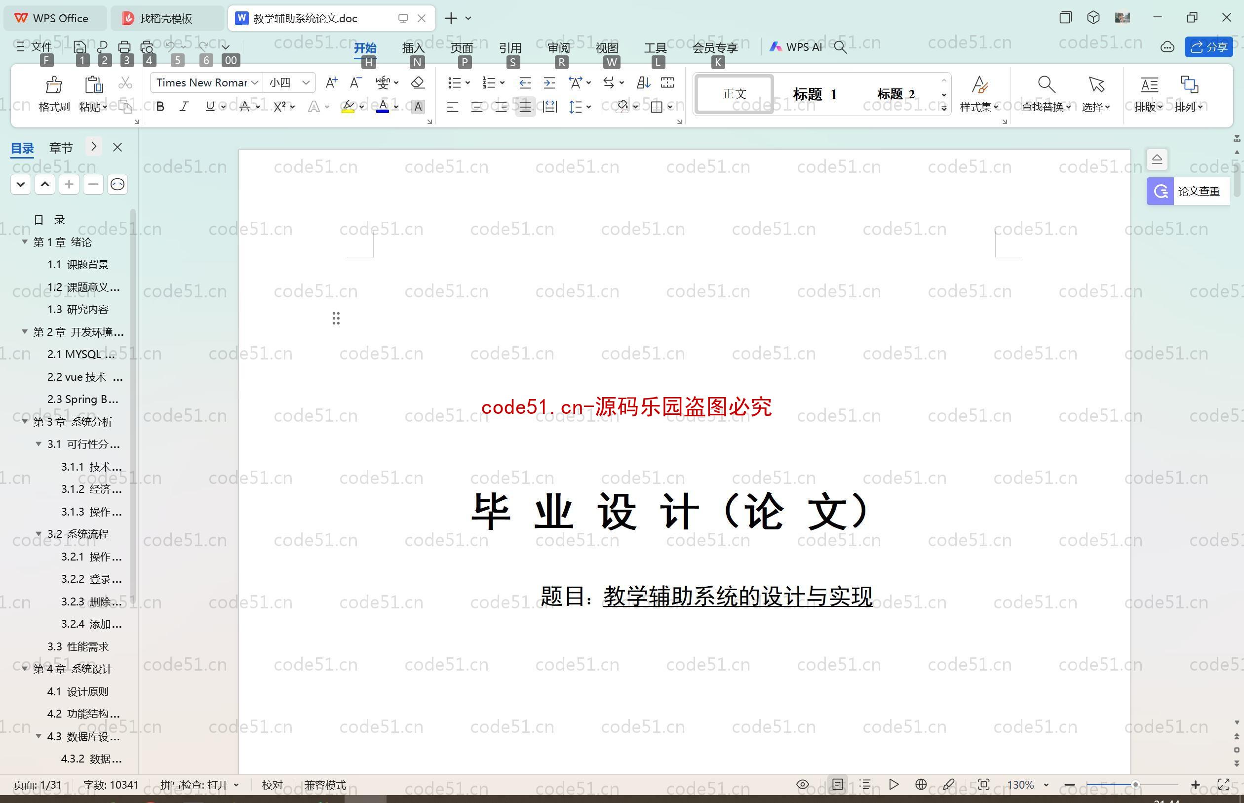The height and width of the screenshot is (803, 1244).
Task: Open the Review (审阅) ribbon tab
Action: (x=559, y=48)
